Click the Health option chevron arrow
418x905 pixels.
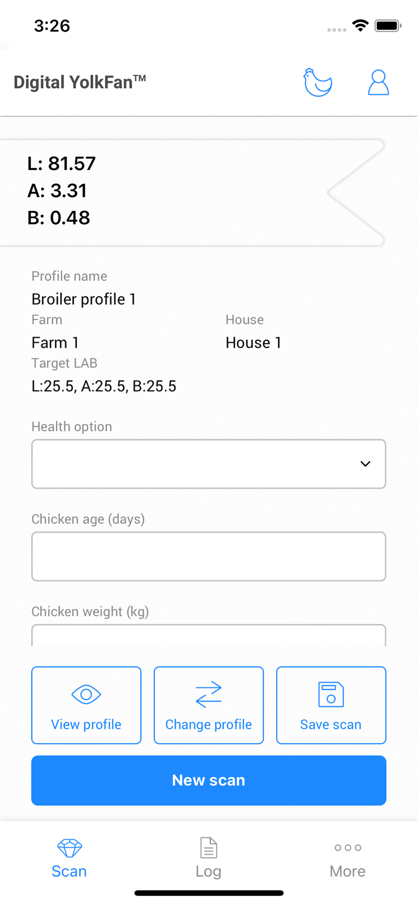click(x=365, y=464)
